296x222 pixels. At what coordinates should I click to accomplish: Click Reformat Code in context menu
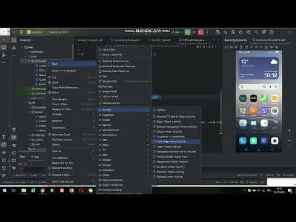tap(72, 134)
